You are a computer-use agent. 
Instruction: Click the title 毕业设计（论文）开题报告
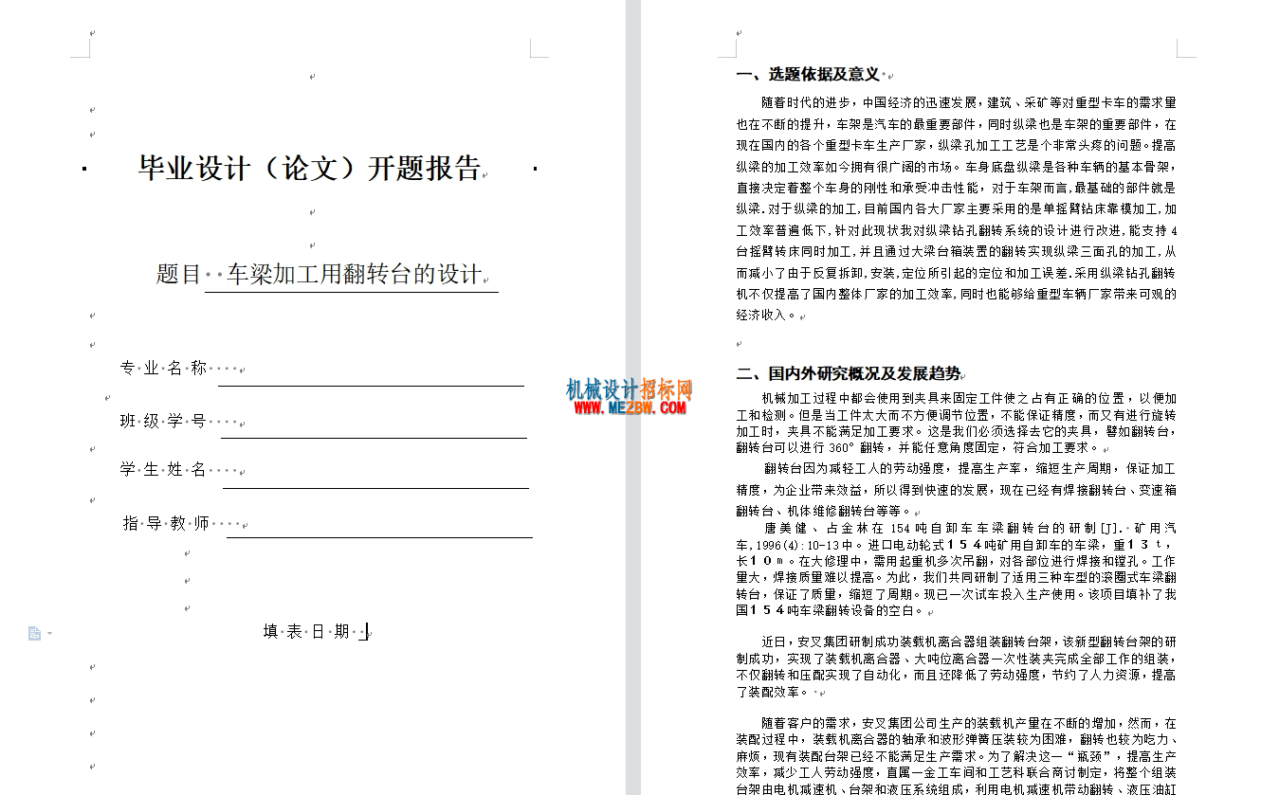pos(309,169)
